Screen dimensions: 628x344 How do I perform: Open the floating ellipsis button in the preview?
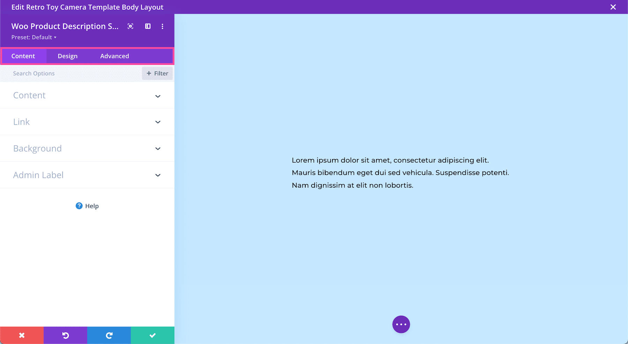(401, 324)
